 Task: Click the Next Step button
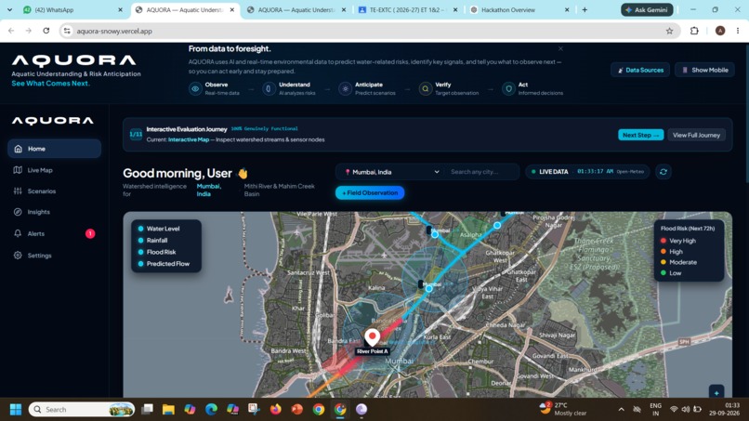(640, 136)
